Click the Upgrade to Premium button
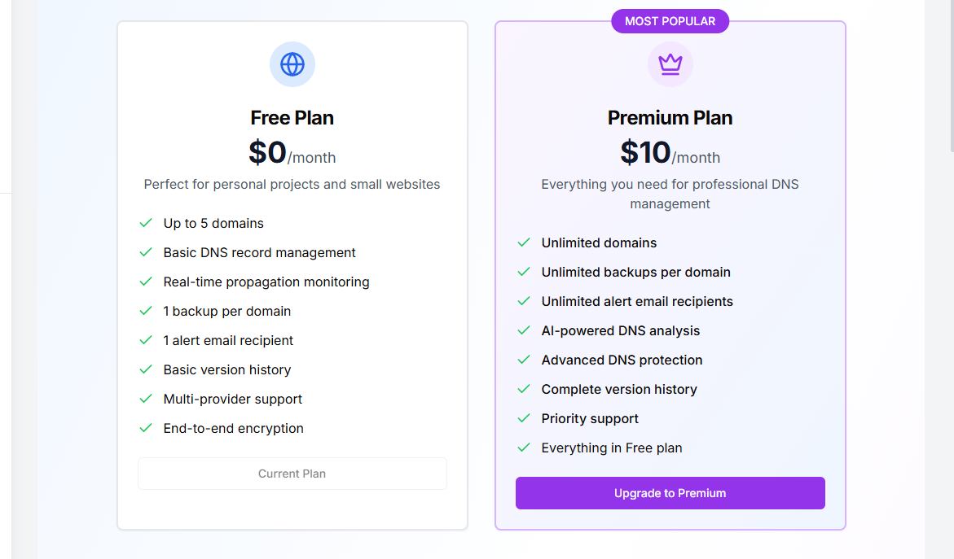The height and width of the screenshot is (559, 954). pyautogui.click(x=670, y=493)
